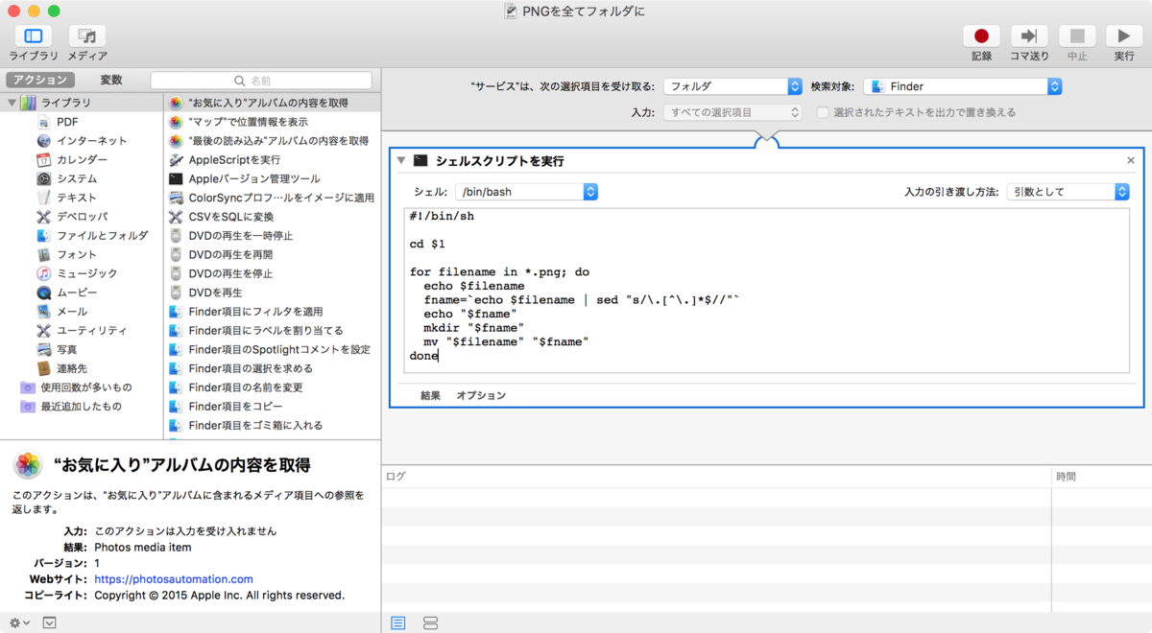Select the フォント library category
Image resolution: width=1152 pixels, height=633 pixels.
[67, 255]
